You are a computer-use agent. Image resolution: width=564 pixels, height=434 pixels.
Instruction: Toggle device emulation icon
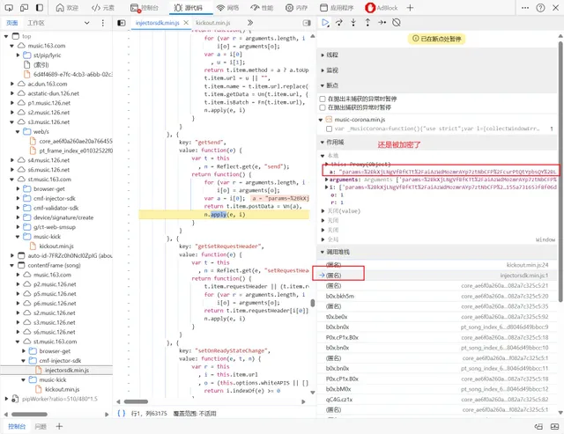pyautogui.click(x=24, y=8)
